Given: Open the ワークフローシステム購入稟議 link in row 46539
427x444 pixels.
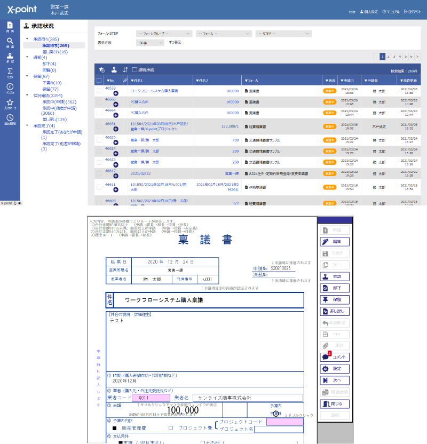Looking at the screenshot, I should (x=154, y=91).
